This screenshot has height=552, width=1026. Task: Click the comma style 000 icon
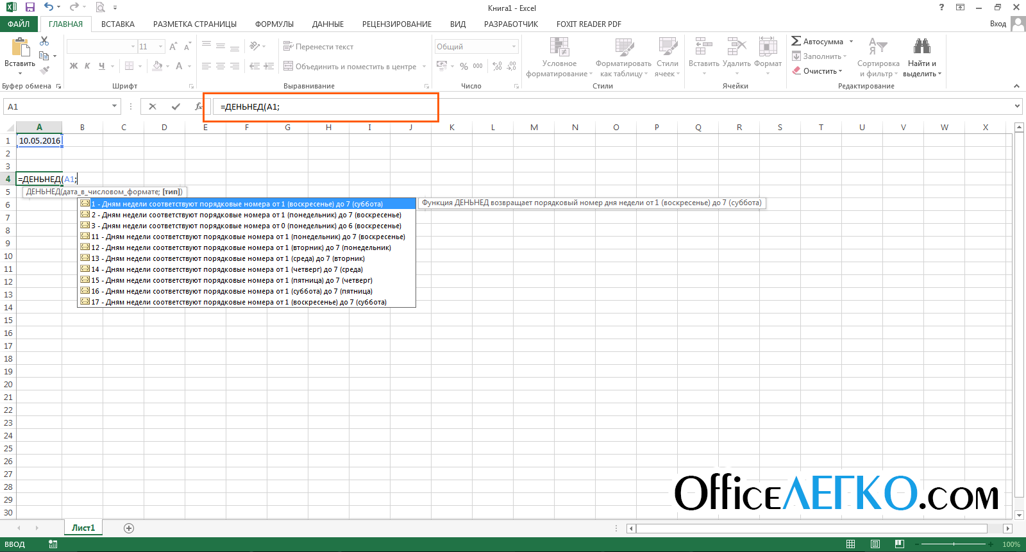point(478,66)
